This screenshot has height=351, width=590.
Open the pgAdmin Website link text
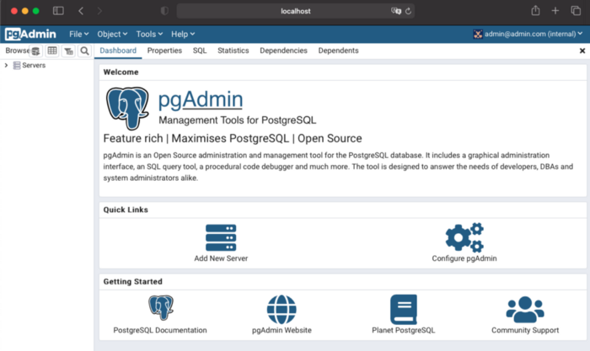(x=282, y=330)
